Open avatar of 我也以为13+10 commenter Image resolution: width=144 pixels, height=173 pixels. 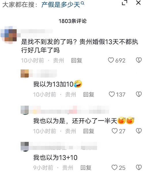tap(25, 146)
